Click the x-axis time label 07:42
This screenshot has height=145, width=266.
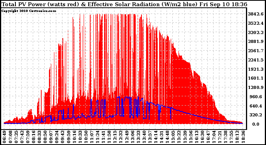22,137
